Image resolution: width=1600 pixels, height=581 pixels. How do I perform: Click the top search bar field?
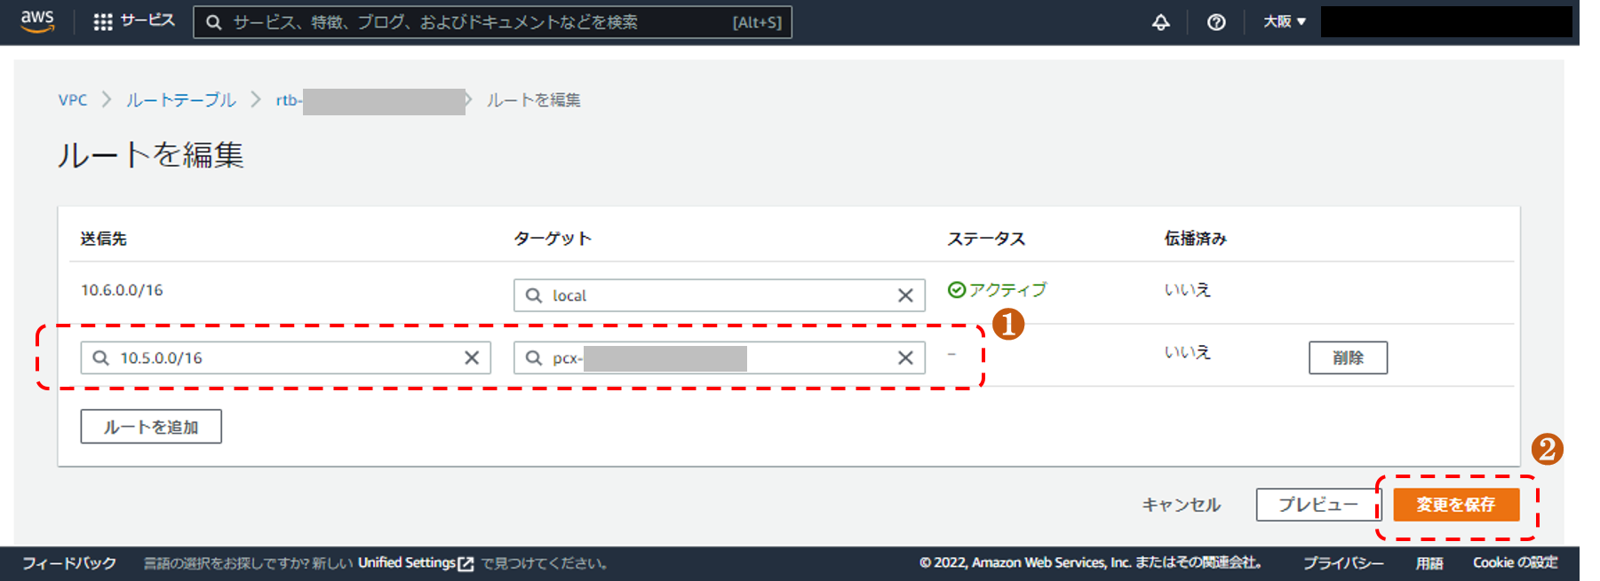480,22
